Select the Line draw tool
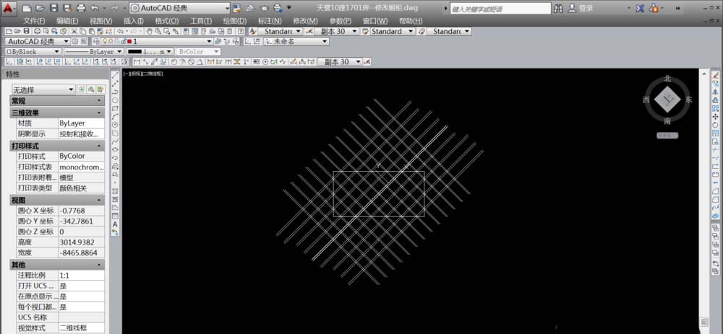 tap(115, 74)
